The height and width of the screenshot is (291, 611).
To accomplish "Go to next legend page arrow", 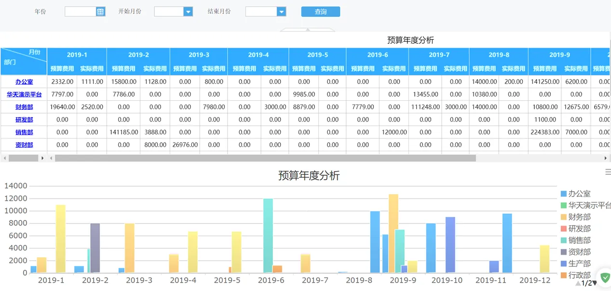I will (x=595, y=283).
